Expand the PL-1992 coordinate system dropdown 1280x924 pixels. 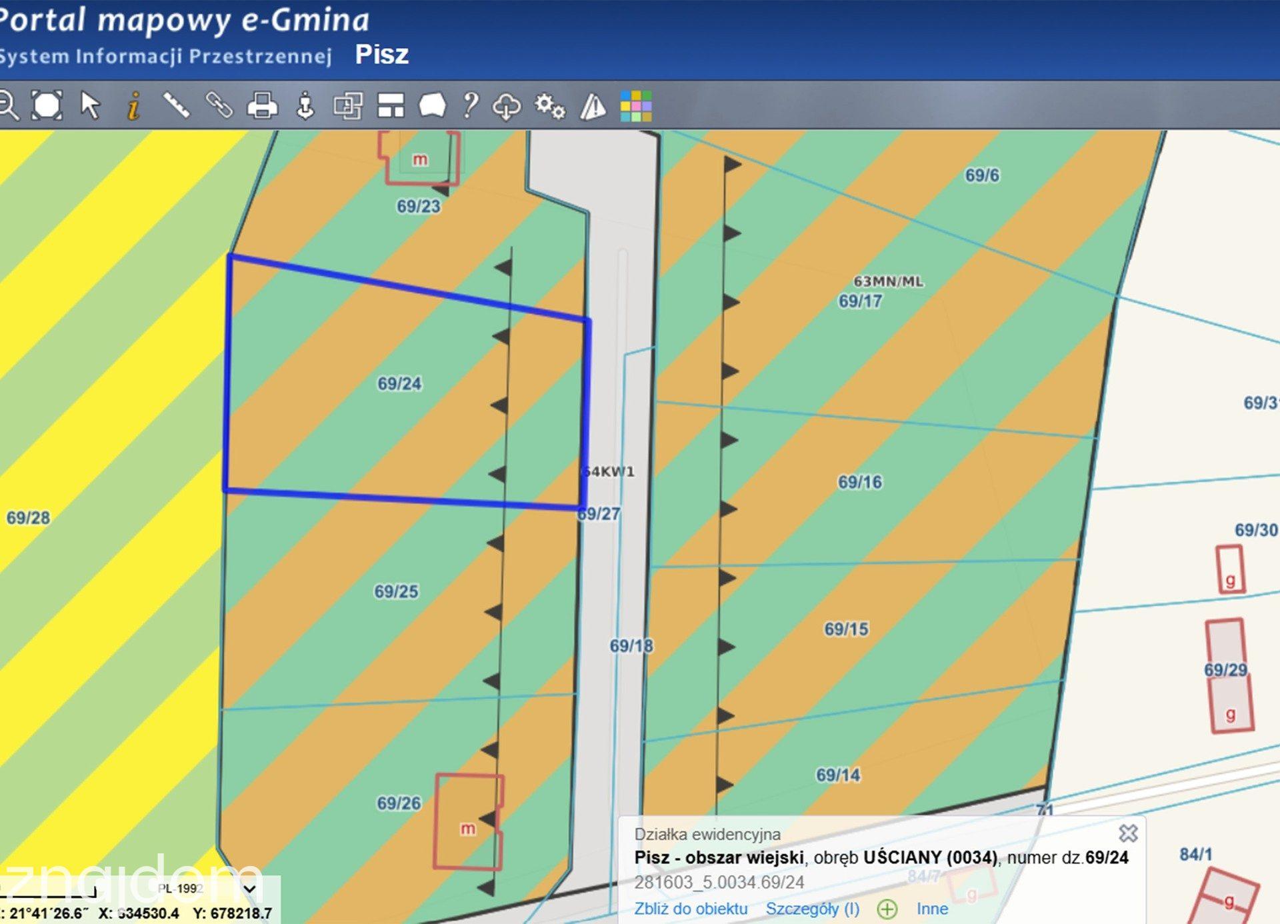249,889
